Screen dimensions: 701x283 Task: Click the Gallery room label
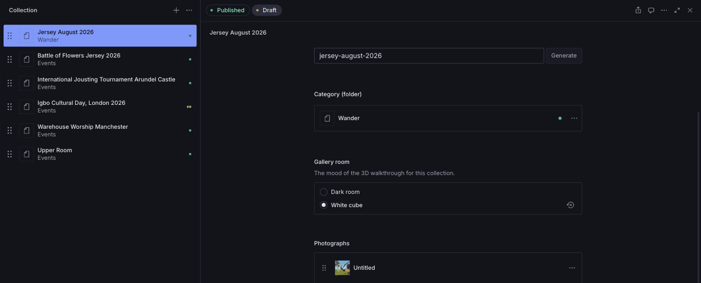pos(332,162)
